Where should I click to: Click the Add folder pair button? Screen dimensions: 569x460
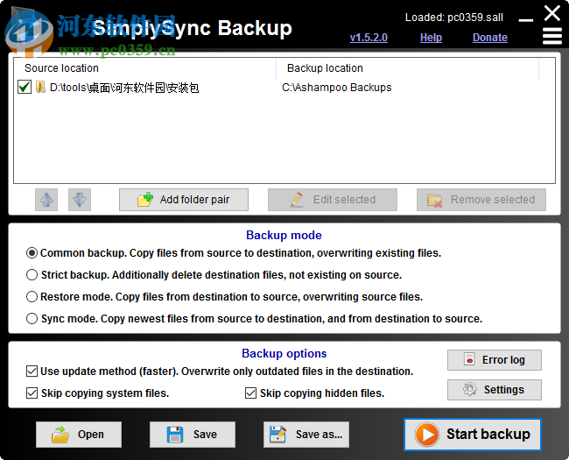click(x=184, y=200)
